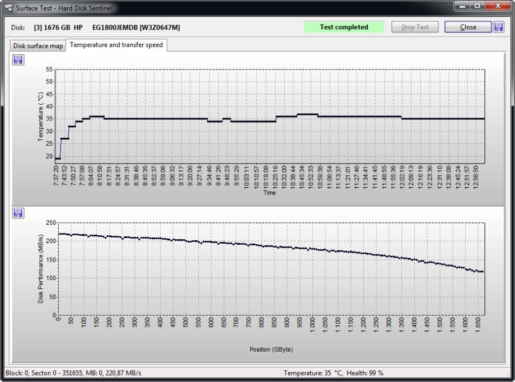Click the temperature peak line near 10:45:34
Screen dimensions: 515x382
coord(307,114)
